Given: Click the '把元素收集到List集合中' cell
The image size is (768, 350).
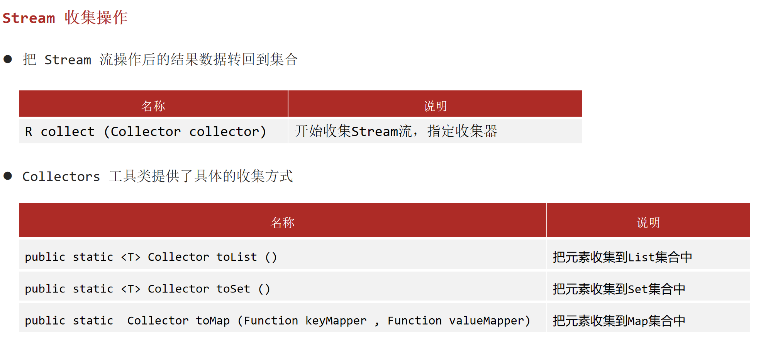Looking at the screenshot, I should [x=648, y=254].
